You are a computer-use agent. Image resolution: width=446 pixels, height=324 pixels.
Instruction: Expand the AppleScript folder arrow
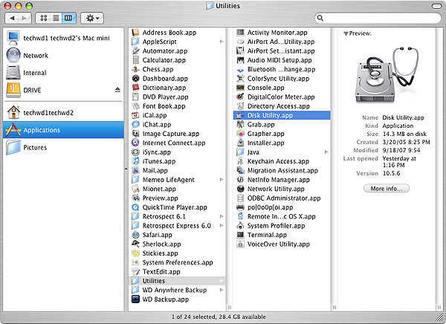(221, 42)
